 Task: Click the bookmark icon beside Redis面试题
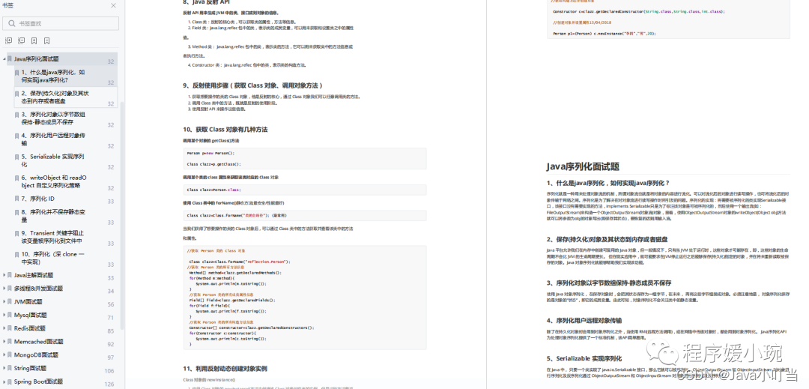pyautogui.click(x=10, y=328)
